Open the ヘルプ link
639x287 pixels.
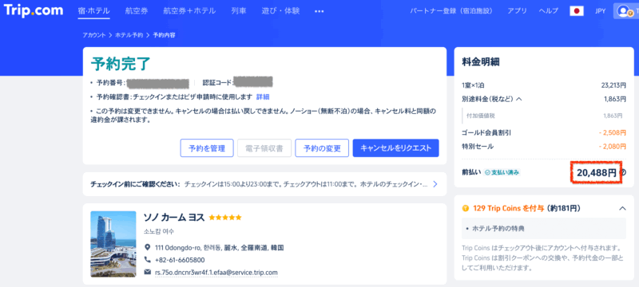[549, 11]
